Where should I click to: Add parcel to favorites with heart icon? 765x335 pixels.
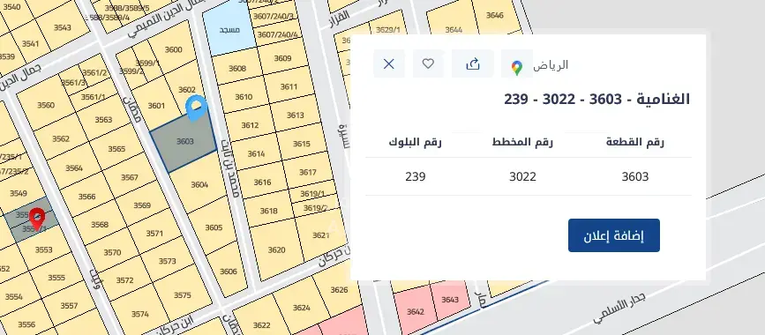coord(428,63)
